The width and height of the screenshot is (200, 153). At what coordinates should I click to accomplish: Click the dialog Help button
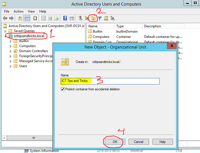[163, 142]
